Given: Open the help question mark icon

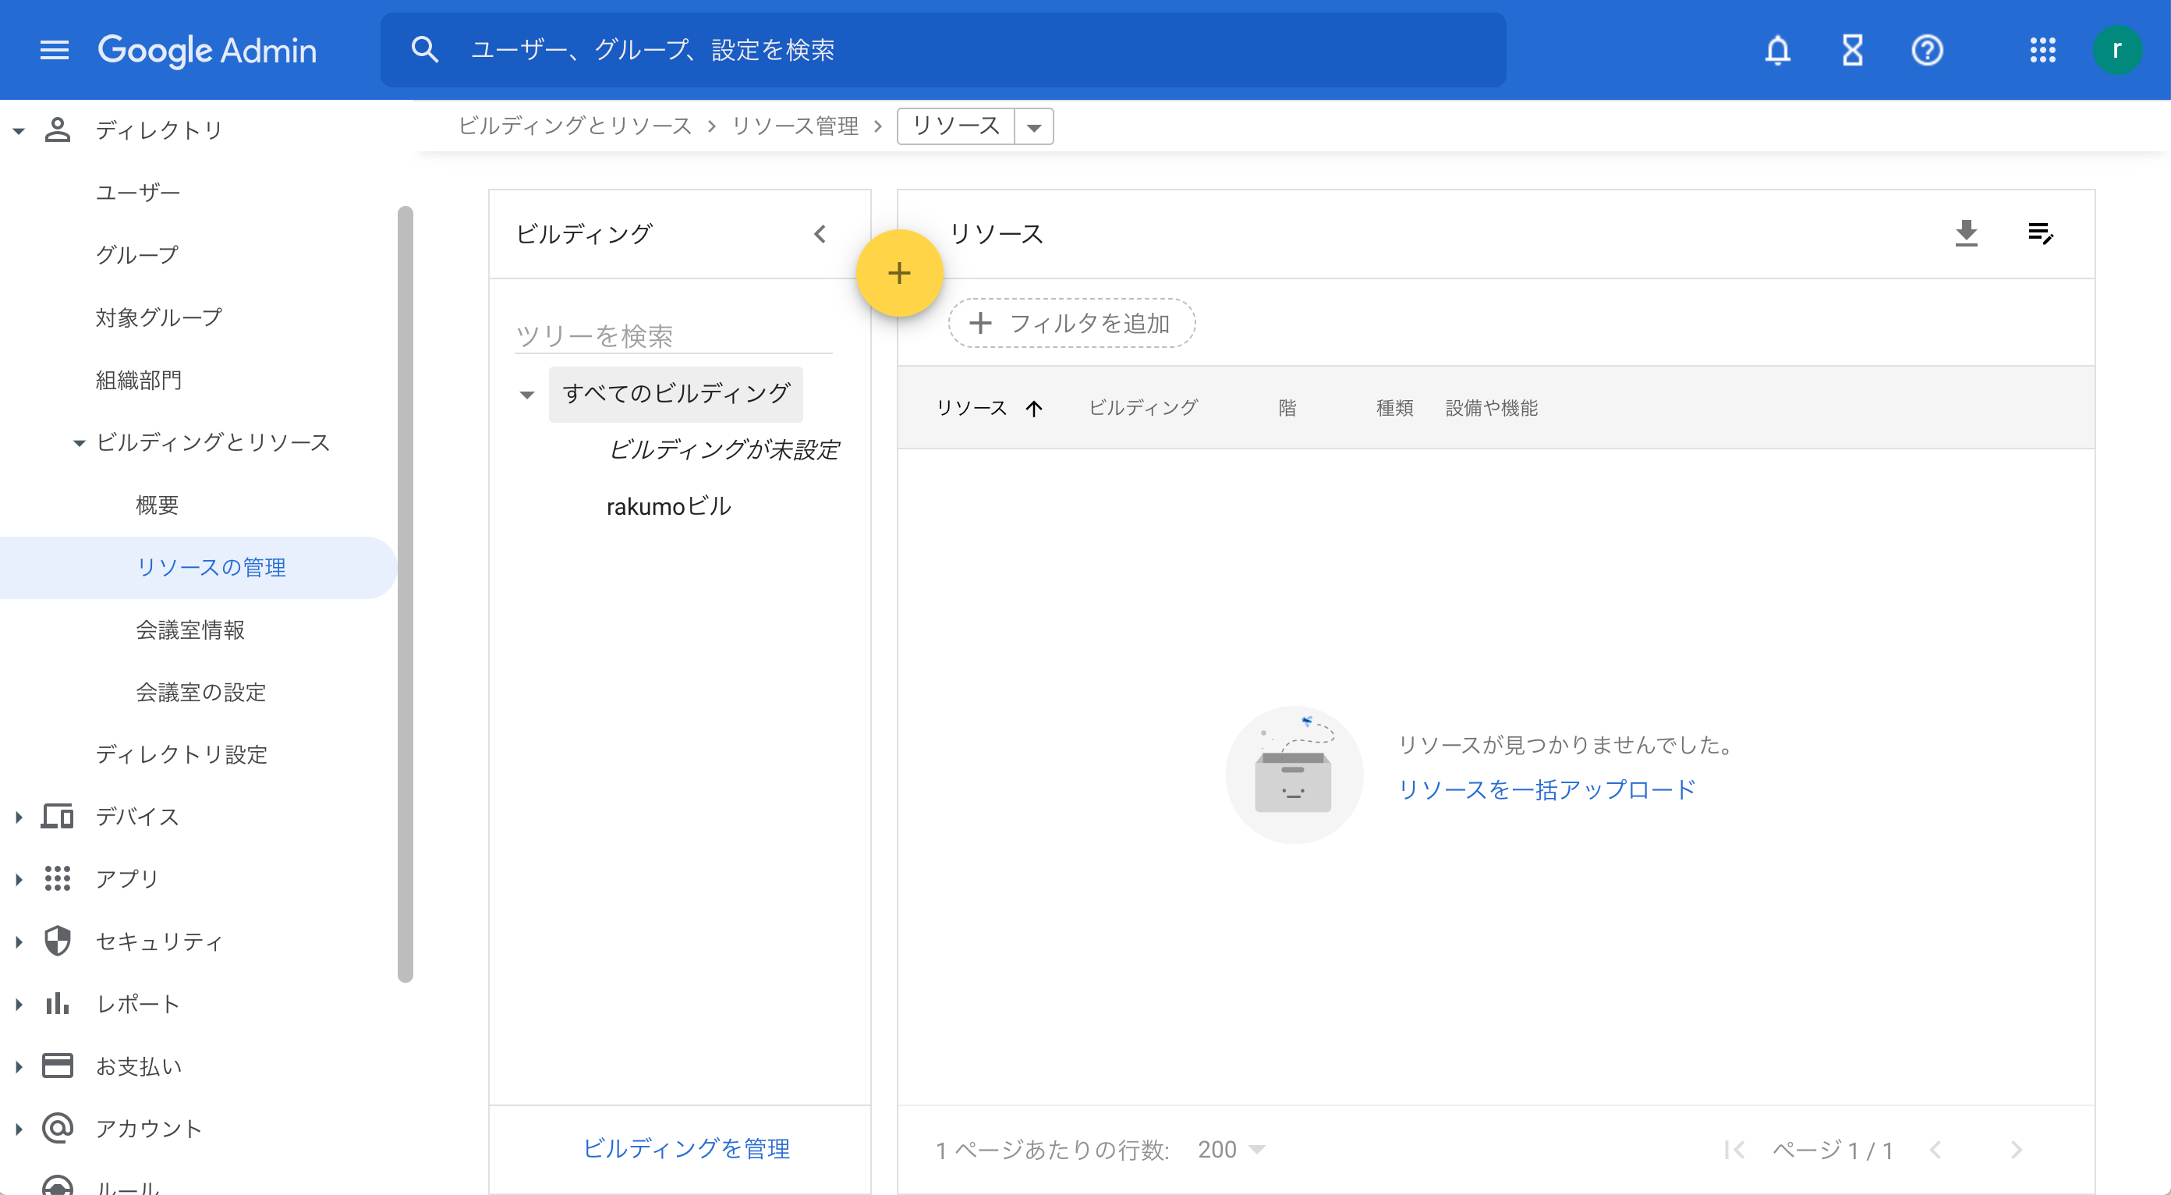Looking at the screenshot, I should coord(1927,51).
